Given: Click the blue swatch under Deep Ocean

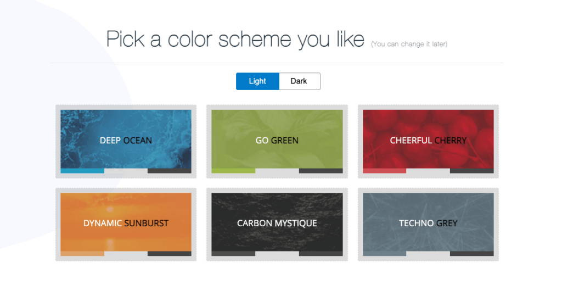Looking at the screenshot, I should [x=82, y=171].
